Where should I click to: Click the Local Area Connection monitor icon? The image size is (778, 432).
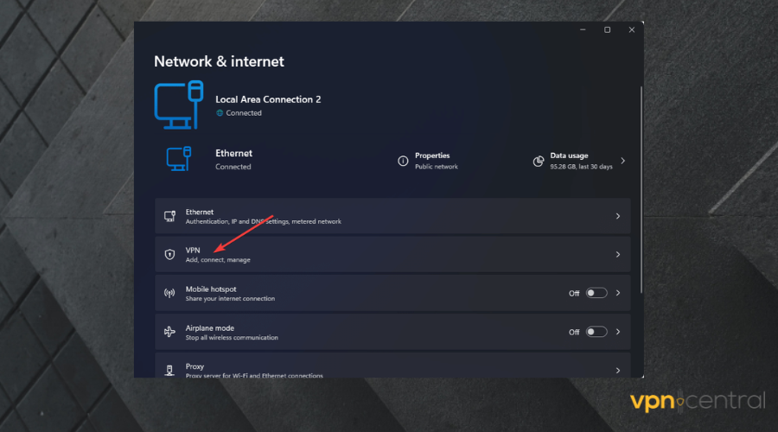click(x=179, y=105)
